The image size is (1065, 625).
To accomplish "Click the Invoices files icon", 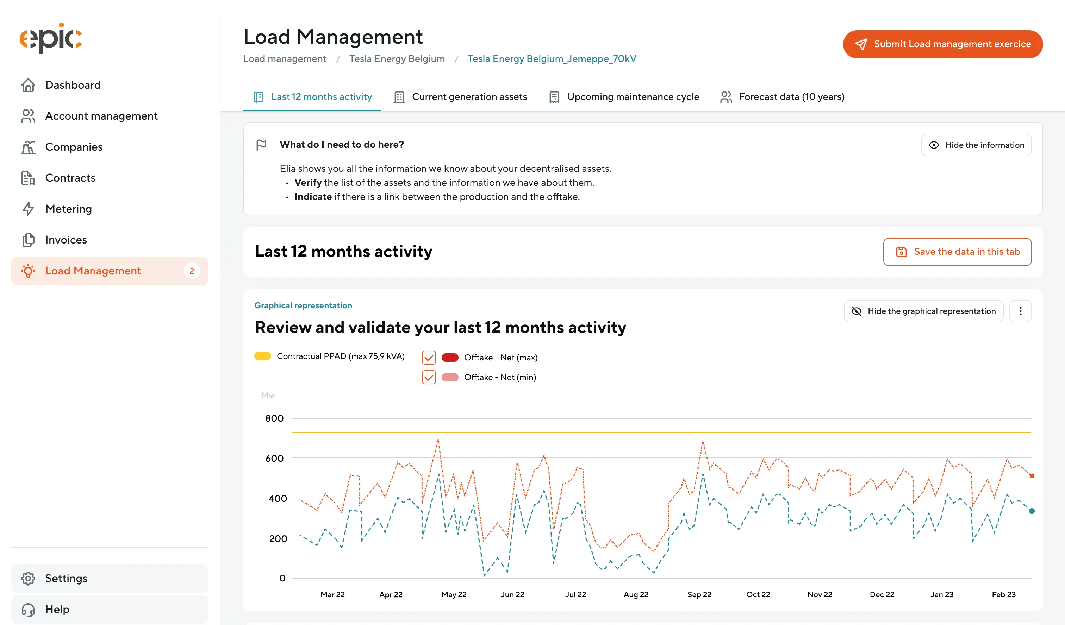I will pos(28,240).
